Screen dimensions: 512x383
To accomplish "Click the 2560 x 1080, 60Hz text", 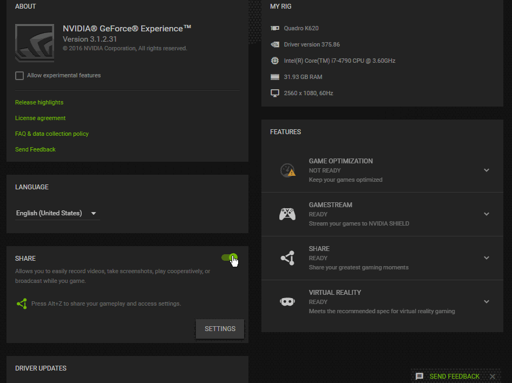I will [x=308, y=93].
